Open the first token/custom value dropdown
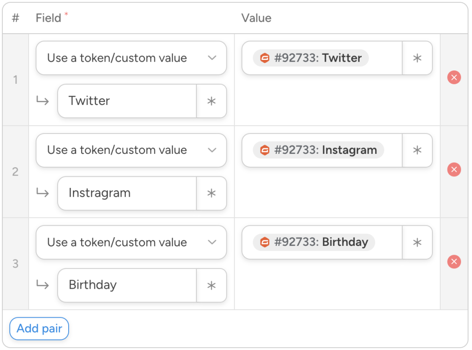 point(131,58)
